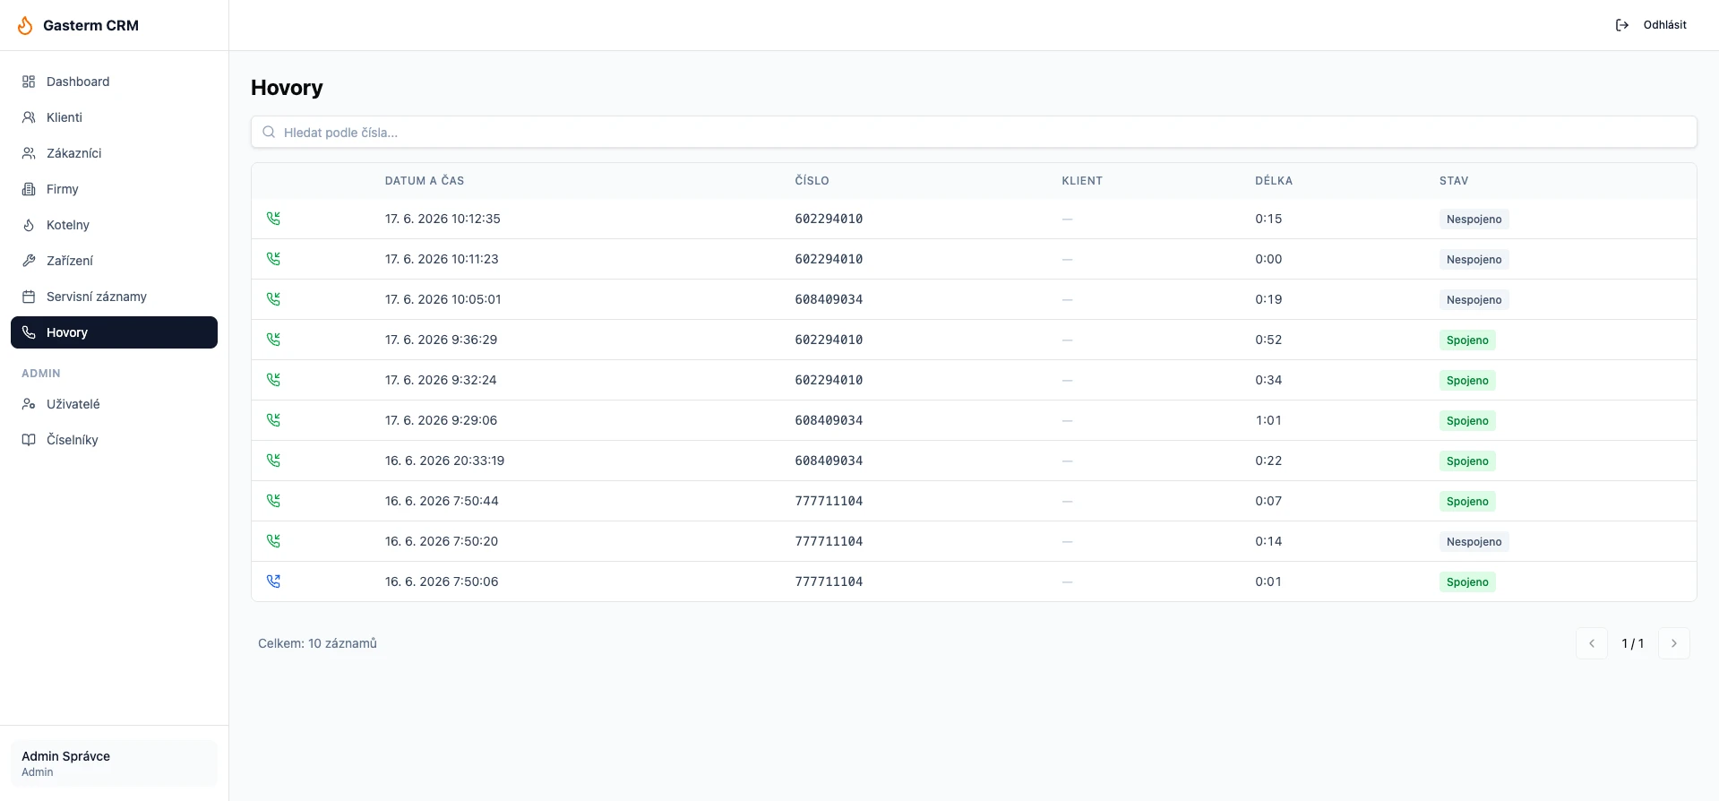Open the Admin Správce profile card

[114, 763]
